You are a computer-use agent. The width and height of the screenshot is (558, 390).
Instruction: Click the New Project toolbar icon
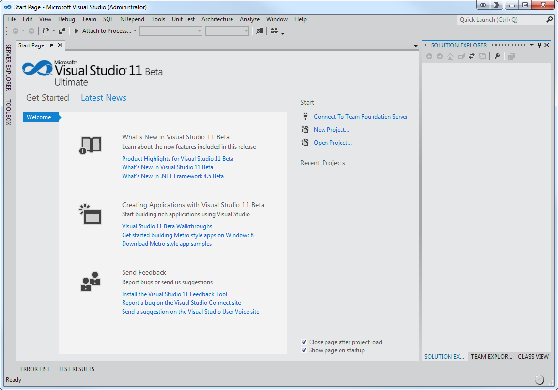click(x=46, y=31)
